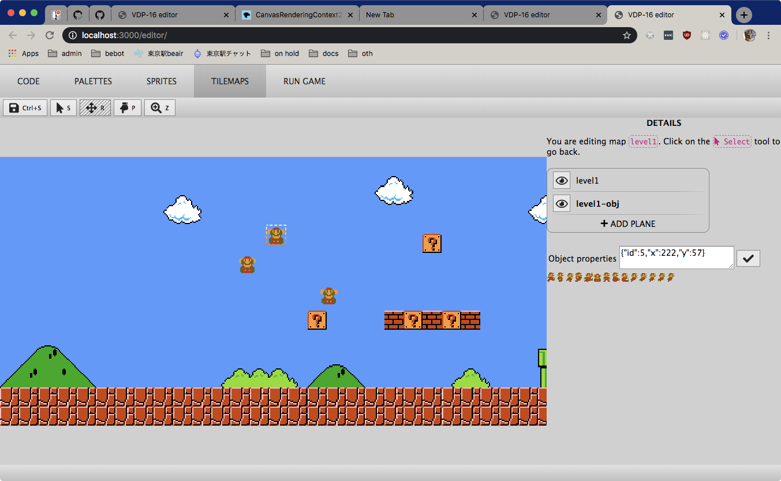Hide the level1 plane with eye icon
The height and width of the screenshot is (481, 781).
(561, 181)
